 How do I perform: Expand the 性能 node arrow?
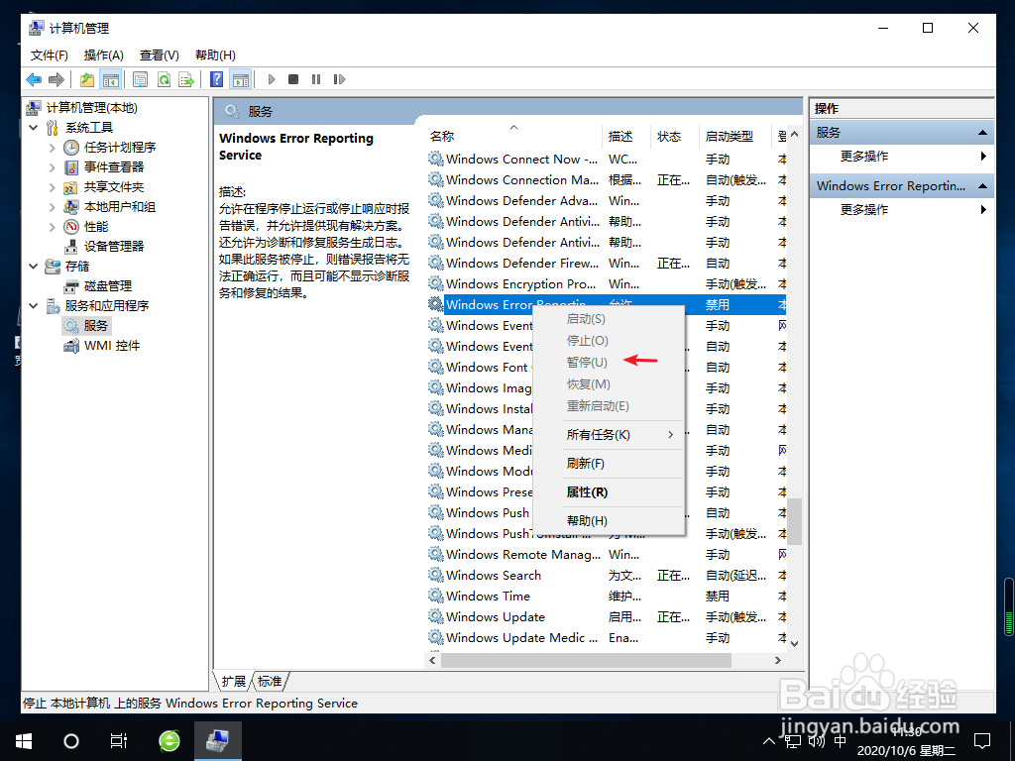point(53,227)
